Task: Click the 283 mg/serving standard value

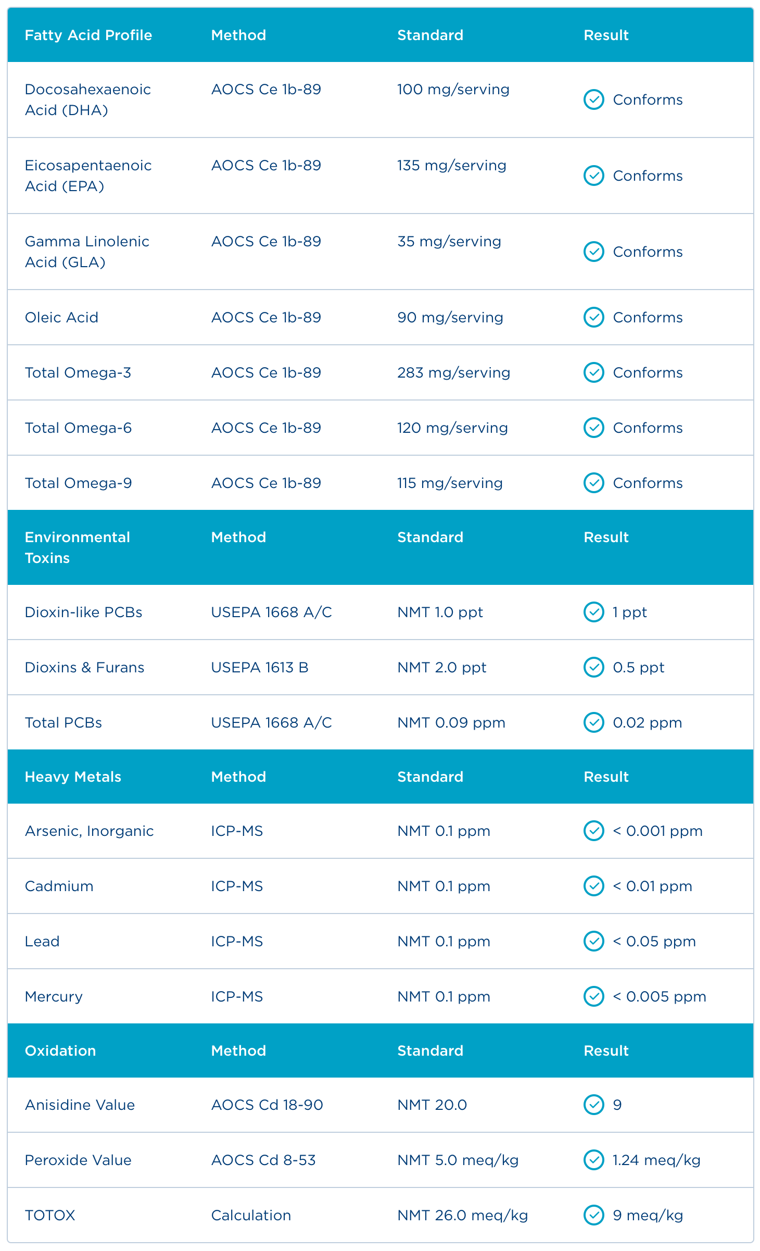Action: (453, 372)
